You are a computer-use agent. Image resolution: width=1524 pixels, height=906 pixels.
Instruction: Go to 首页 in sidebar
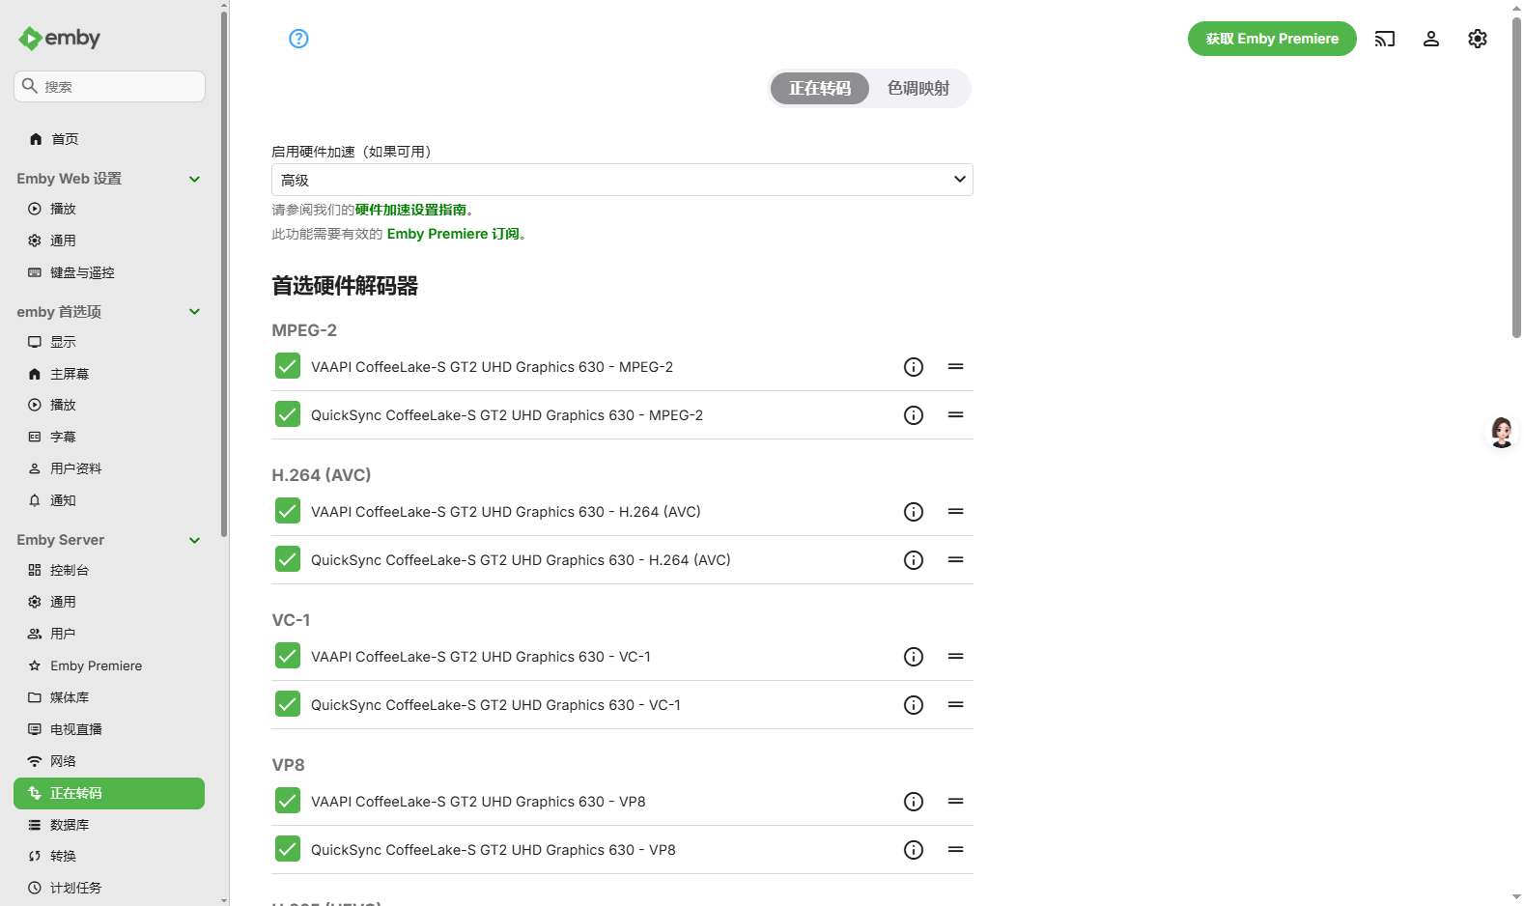[x=109, y=139]
